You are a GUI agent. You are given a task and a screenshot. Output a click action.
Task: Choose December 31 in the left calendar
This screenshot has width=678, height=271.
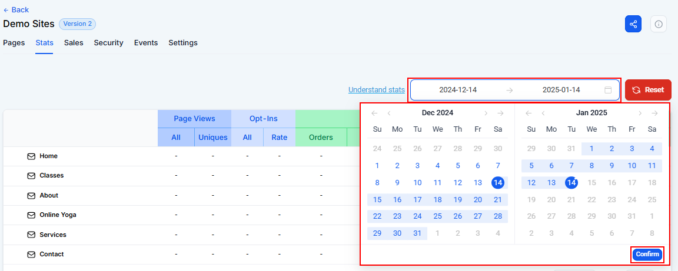coord(417,233)
